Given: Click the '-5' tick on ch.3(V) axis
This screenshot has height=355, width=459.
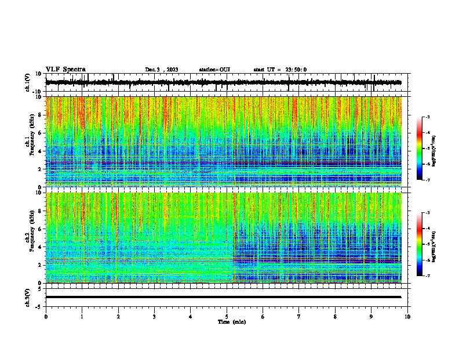Looking at the screenshot, I should (39, 307).
